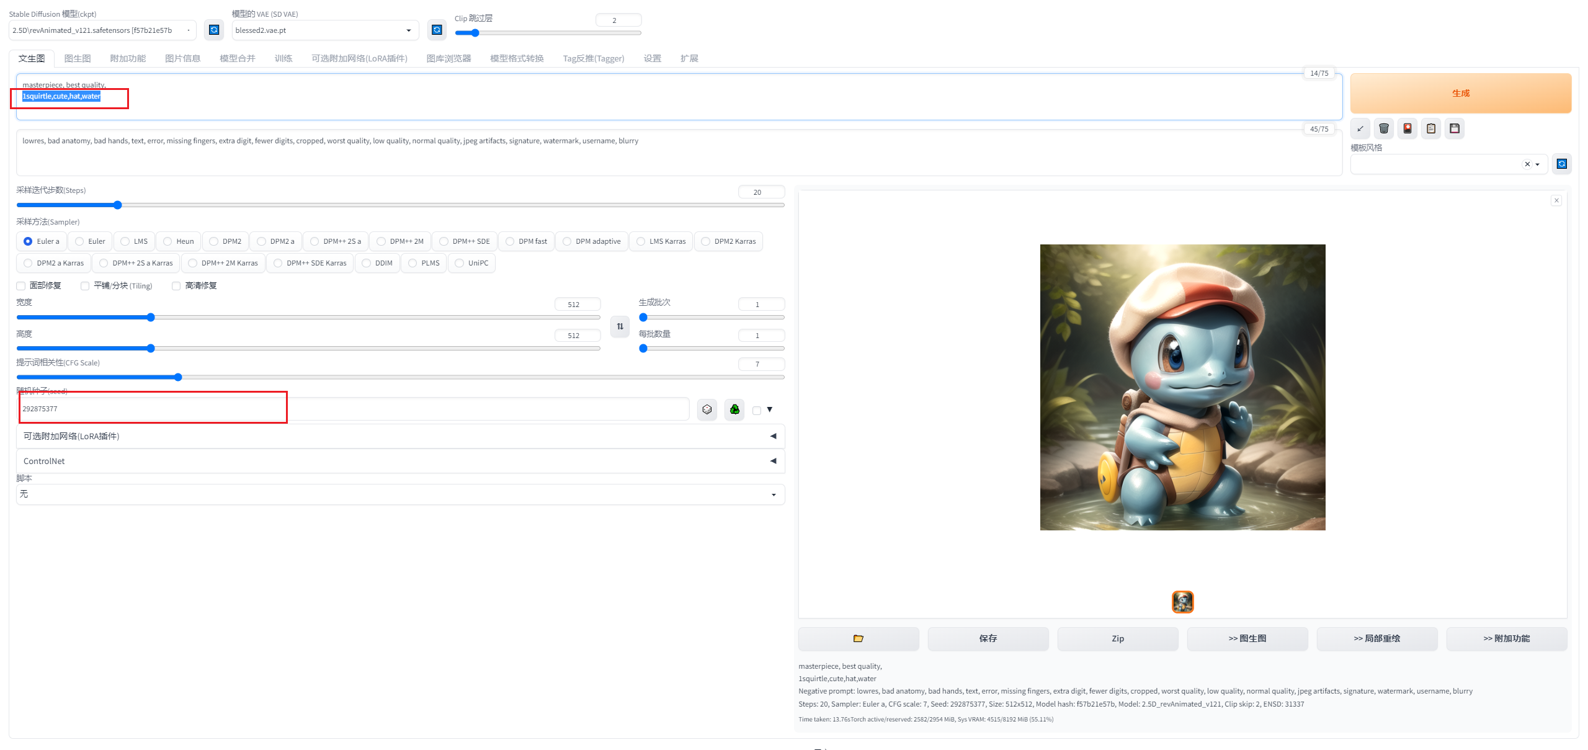Open the 脚本 script dropdown

coord(400,494)
